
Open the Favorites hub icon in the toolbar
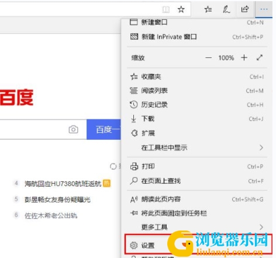208,9
